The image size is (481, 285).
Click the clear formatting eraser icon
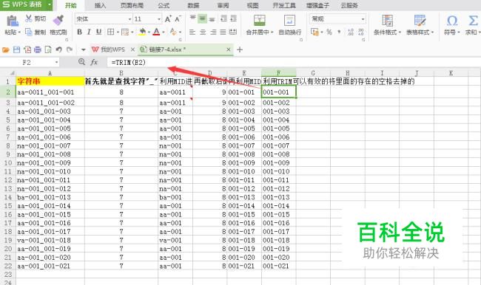[172, 32]
